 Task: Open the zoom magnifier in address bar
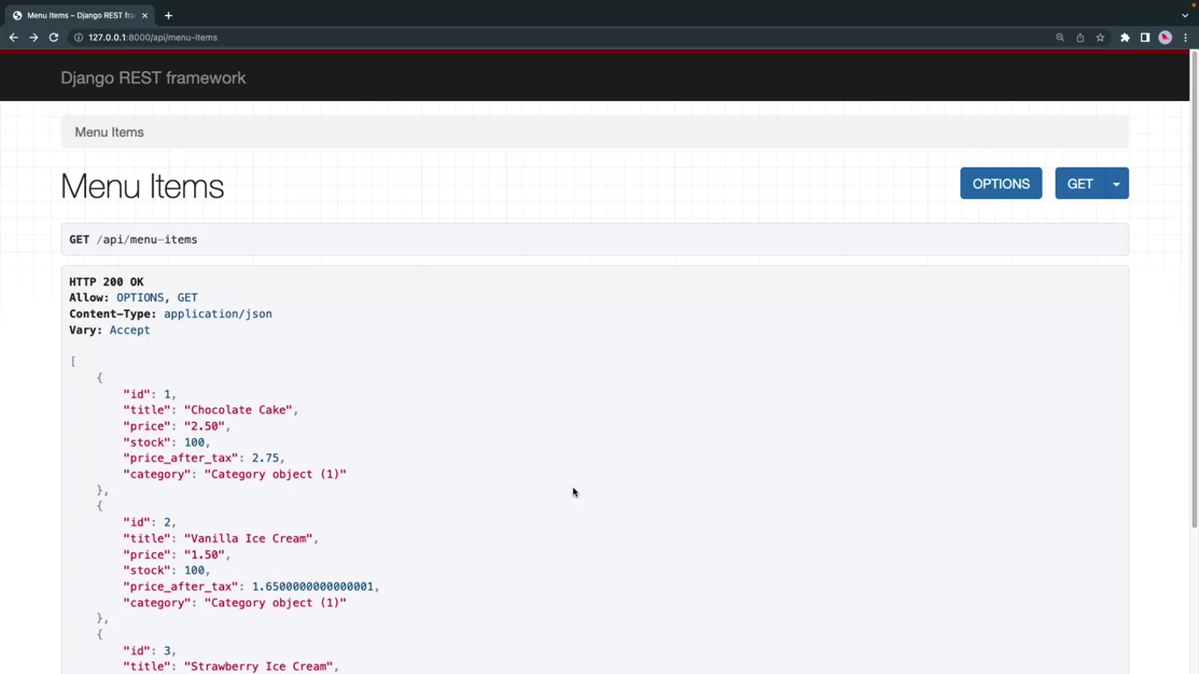click(1059, 38)
